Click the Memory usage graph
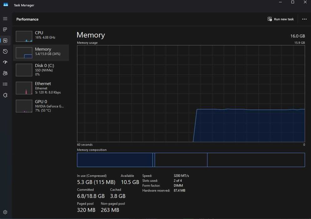The image size is (311, 219). click(x=191, y=94)
